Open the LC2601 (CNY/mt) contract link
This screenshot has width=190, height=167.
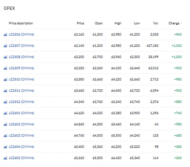point(21,113)
